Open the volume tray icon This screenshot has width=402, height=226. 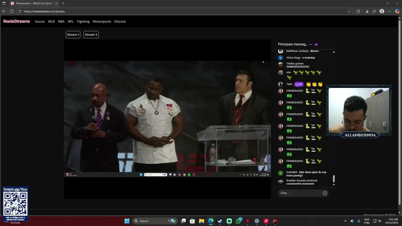[x=379, y=221]
